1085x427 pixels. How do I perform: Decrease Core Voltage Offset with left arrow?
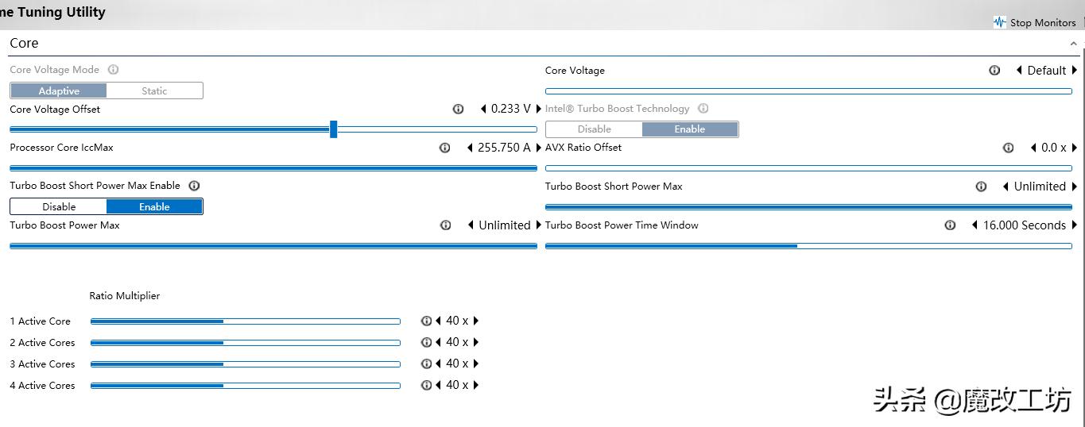[x=483, y=109]
